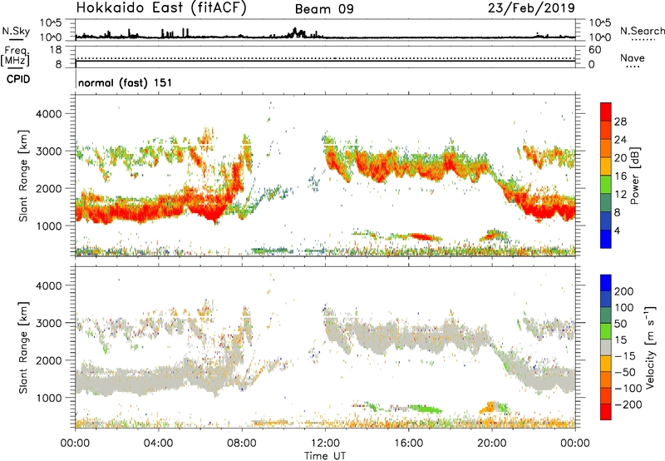This screenshot has height=461, width=665.
Task: Click the "N.Search" legend label
Action: [x=642, y=31]
